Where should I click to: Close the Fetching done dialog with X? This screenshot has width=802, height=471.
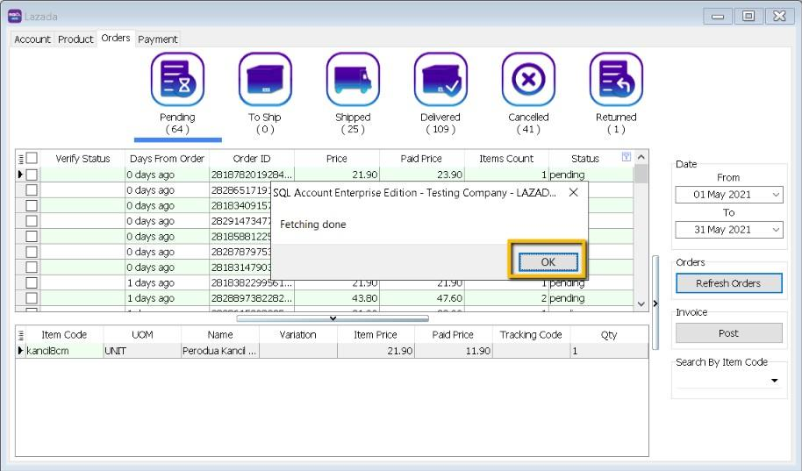[573, 192]
